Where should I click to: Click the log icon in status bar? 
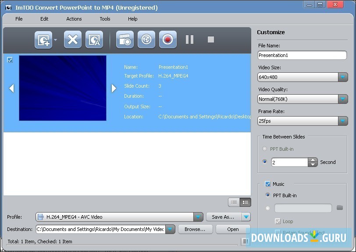(245, 241)
